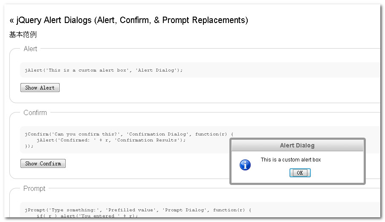This screenshot has width=385, height=222.
Task: Select the Alert fieldset legend
Action: pyautogui.click(x=30, y=49)
